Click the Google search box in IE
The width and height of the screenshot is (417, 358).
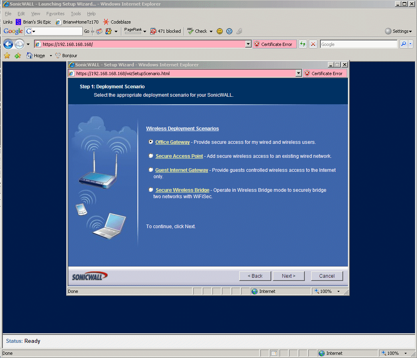click(359, 44)
